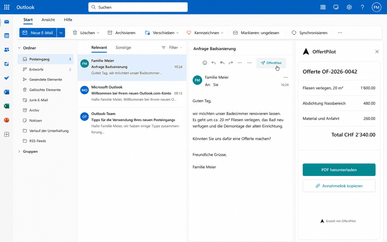Open the Verschieben dropdown chevron
The image size is (387, 242).
[x=177, y=33]
